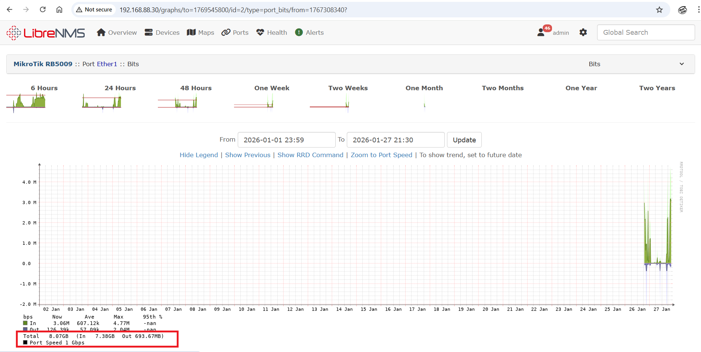Select the Two Weeks graph thumbnail
The image size is (701, 352).
pos(329,103)
